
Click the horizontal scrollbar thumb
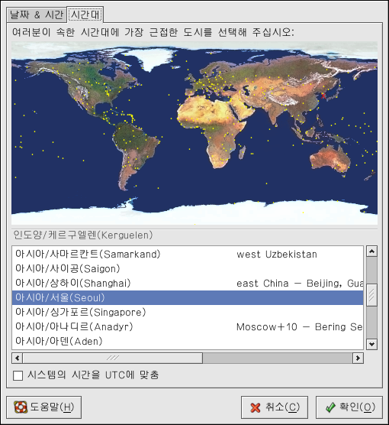click(113, 358)
